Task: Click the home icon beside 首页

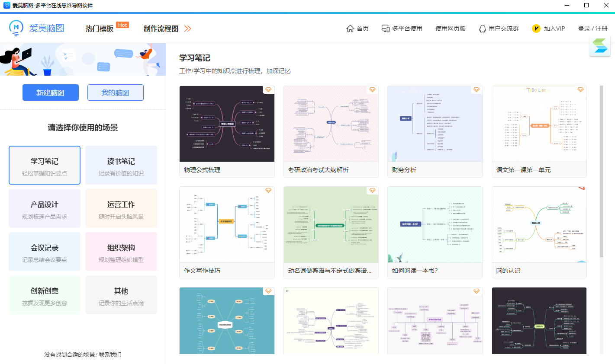Action: [351, 28]
